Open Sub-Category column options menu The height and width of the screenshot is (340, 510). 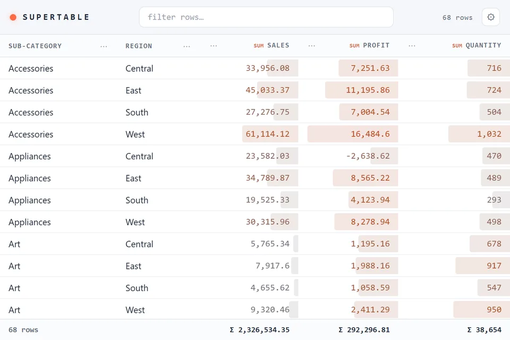click(x=104, y=46)
